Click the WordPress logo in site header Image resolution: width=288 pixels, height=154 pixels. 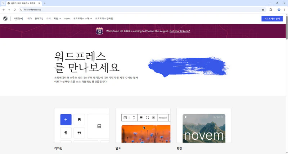[x=5, y=19]
